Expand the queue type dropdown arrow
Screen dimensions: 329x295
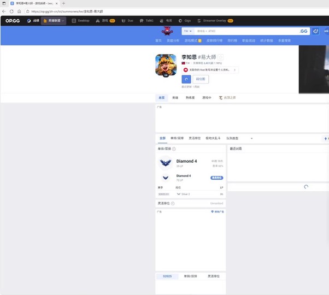251,138
